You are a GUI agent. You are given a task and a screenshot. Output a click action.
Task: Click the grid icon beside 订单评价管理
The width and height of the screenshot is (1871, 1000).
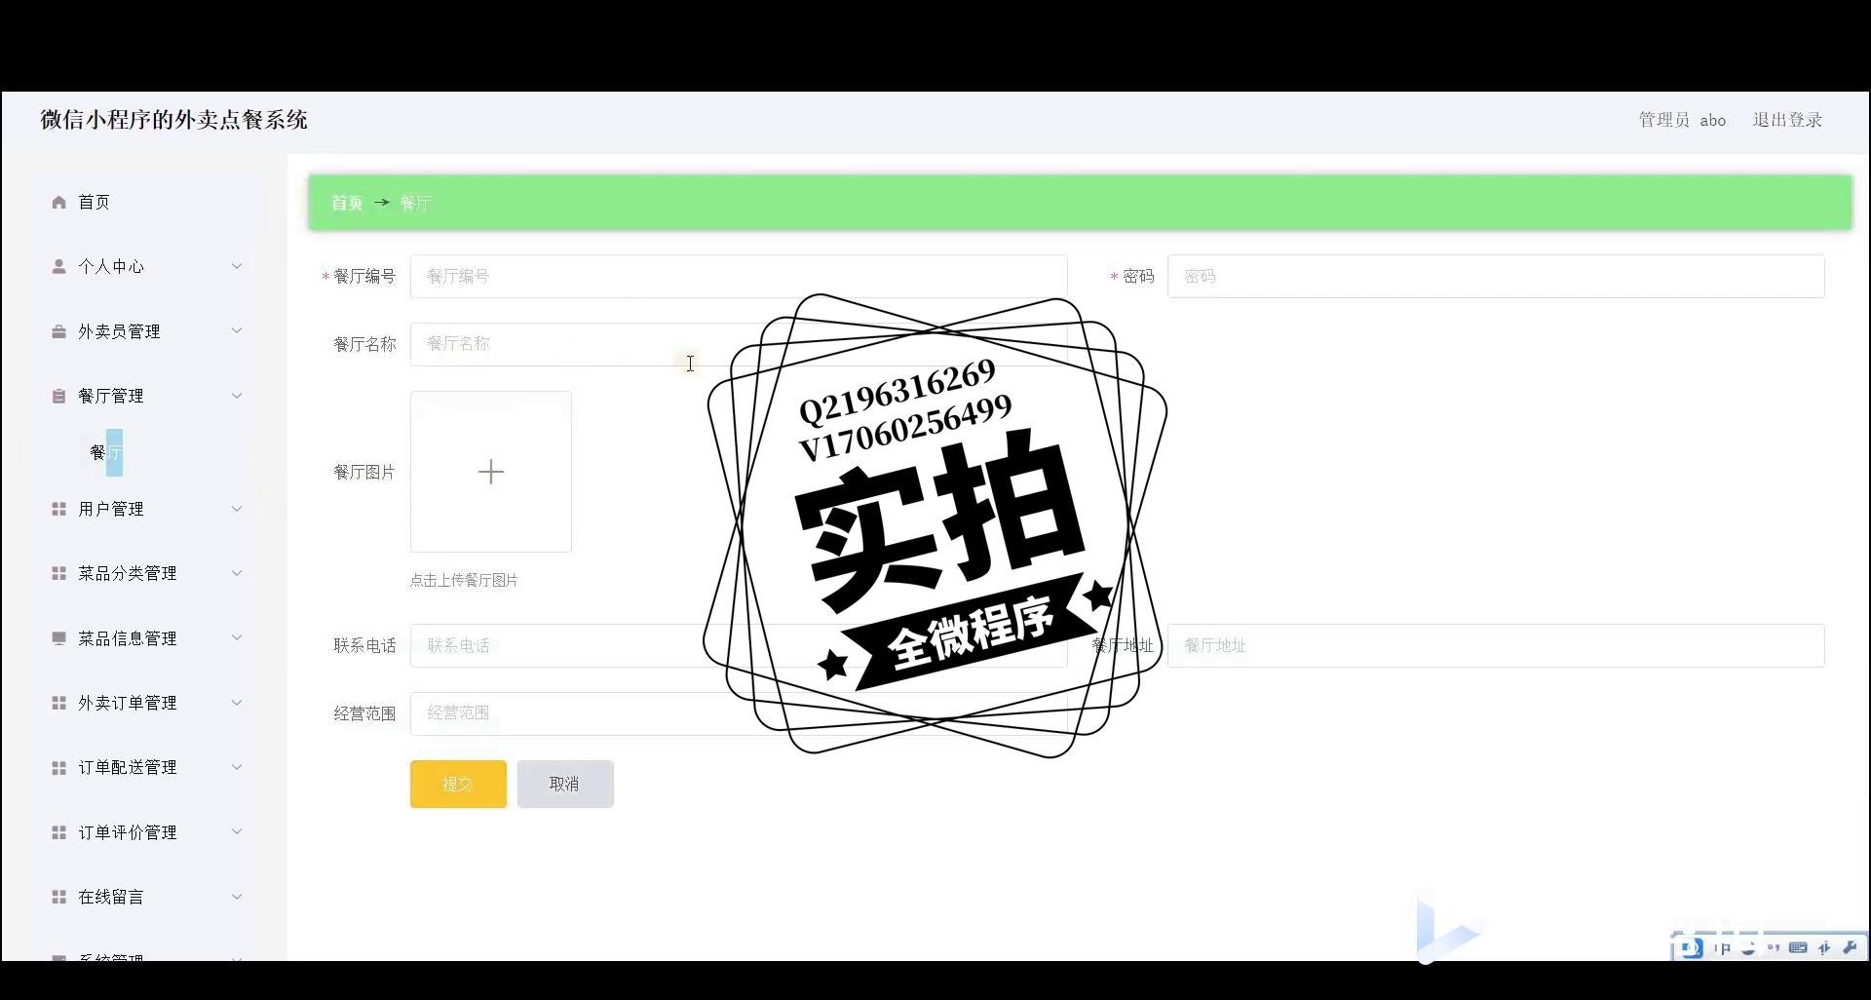(58, 832)
